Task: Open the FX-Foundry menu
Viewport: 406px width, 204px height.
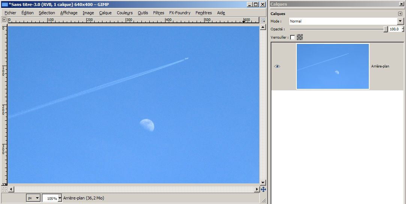Action: tap(180, 13)
